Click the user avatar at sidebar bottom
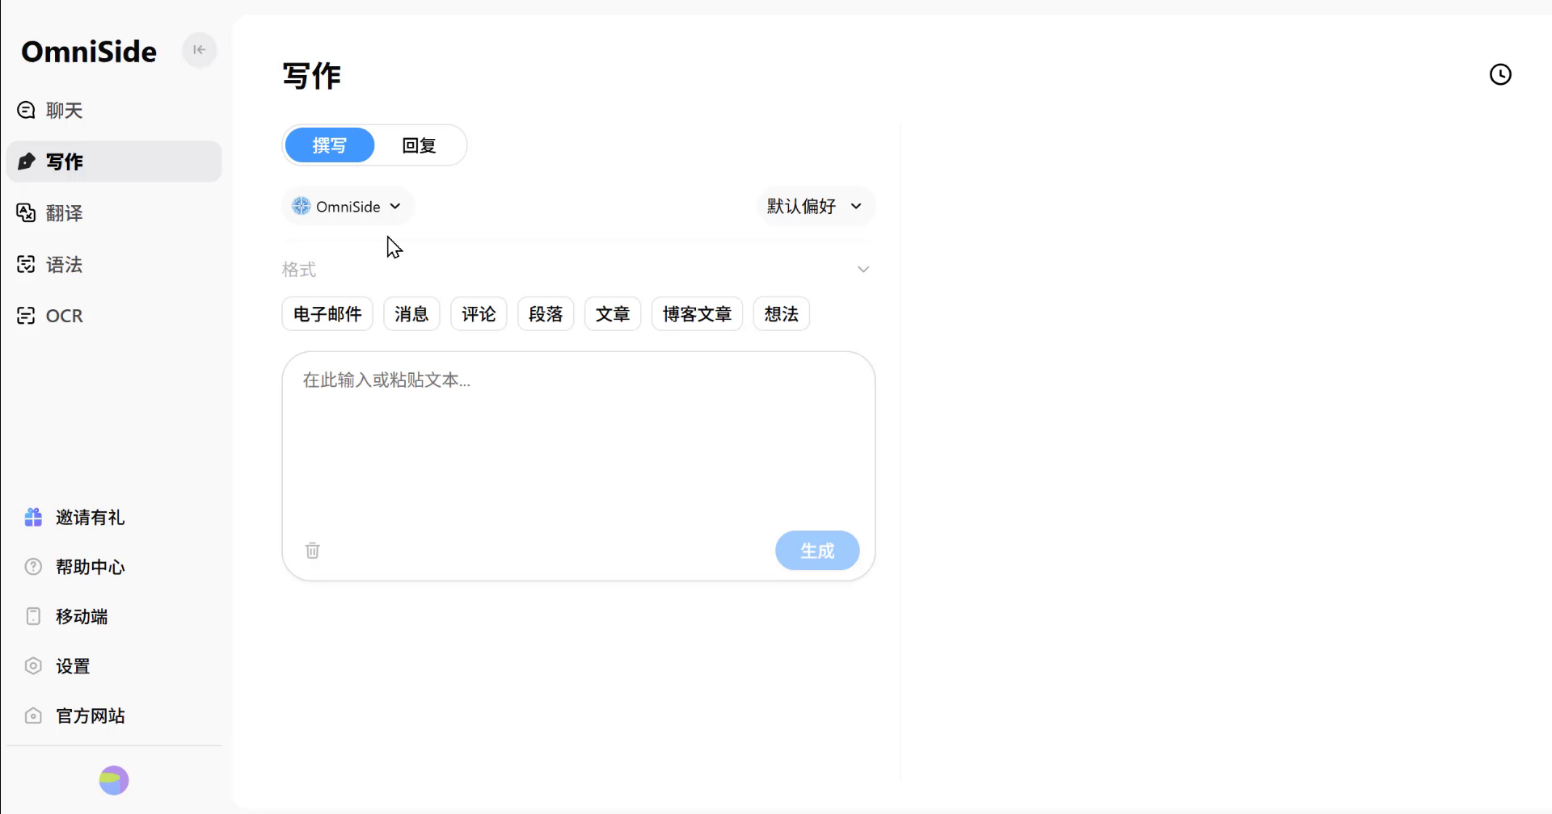 coord(114,780)
